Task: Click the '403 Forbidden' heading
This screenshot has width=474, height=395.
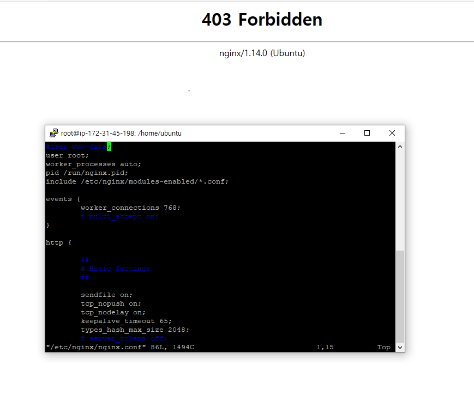Action: pos(262,20)
